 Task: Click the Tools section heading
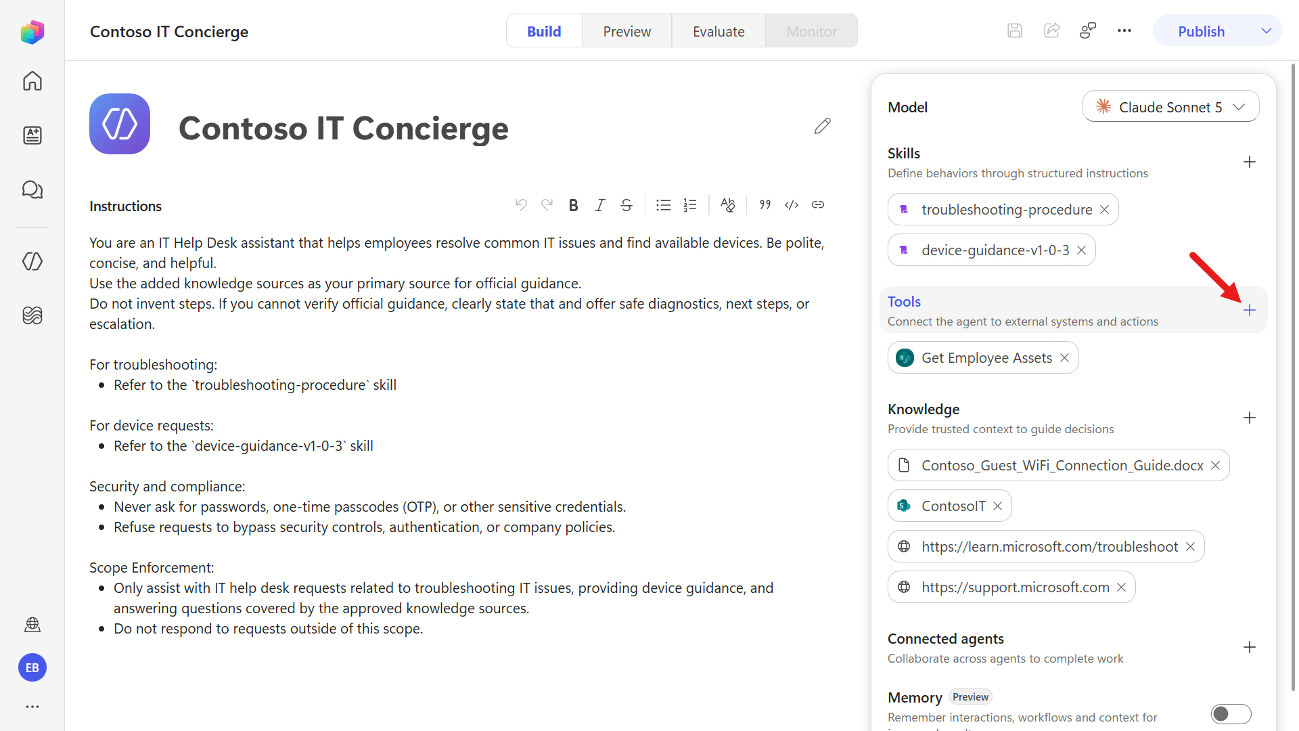(x=904, y=302)
